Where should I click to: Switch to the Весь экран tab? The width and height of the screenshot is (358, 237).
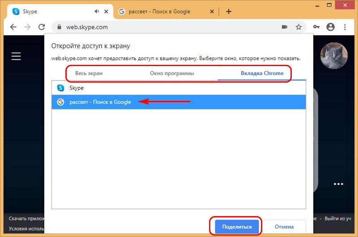[x=89, y=73]
